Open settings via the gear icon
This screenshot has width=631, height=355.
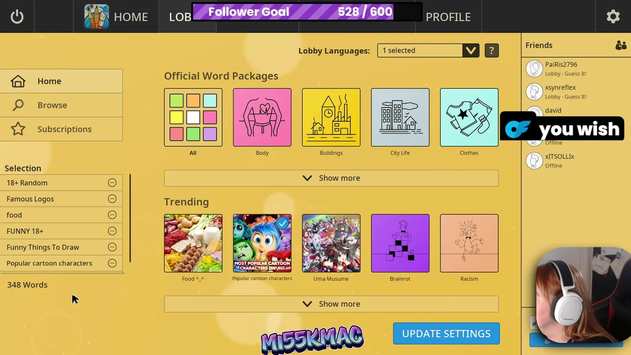point(613,17)
